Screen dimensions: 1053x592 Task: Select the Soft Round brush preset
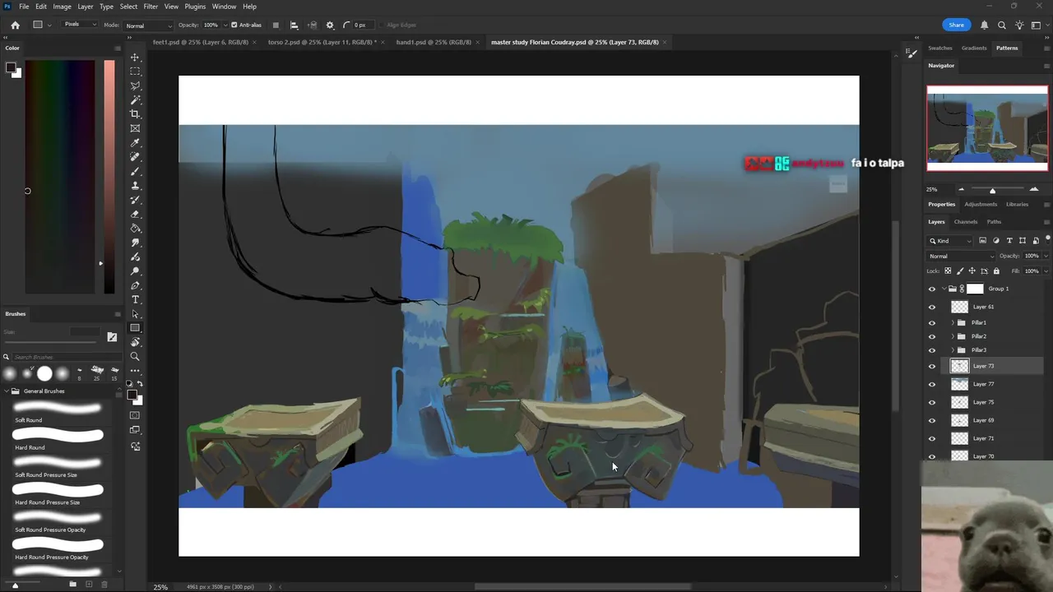pos(58,411)
